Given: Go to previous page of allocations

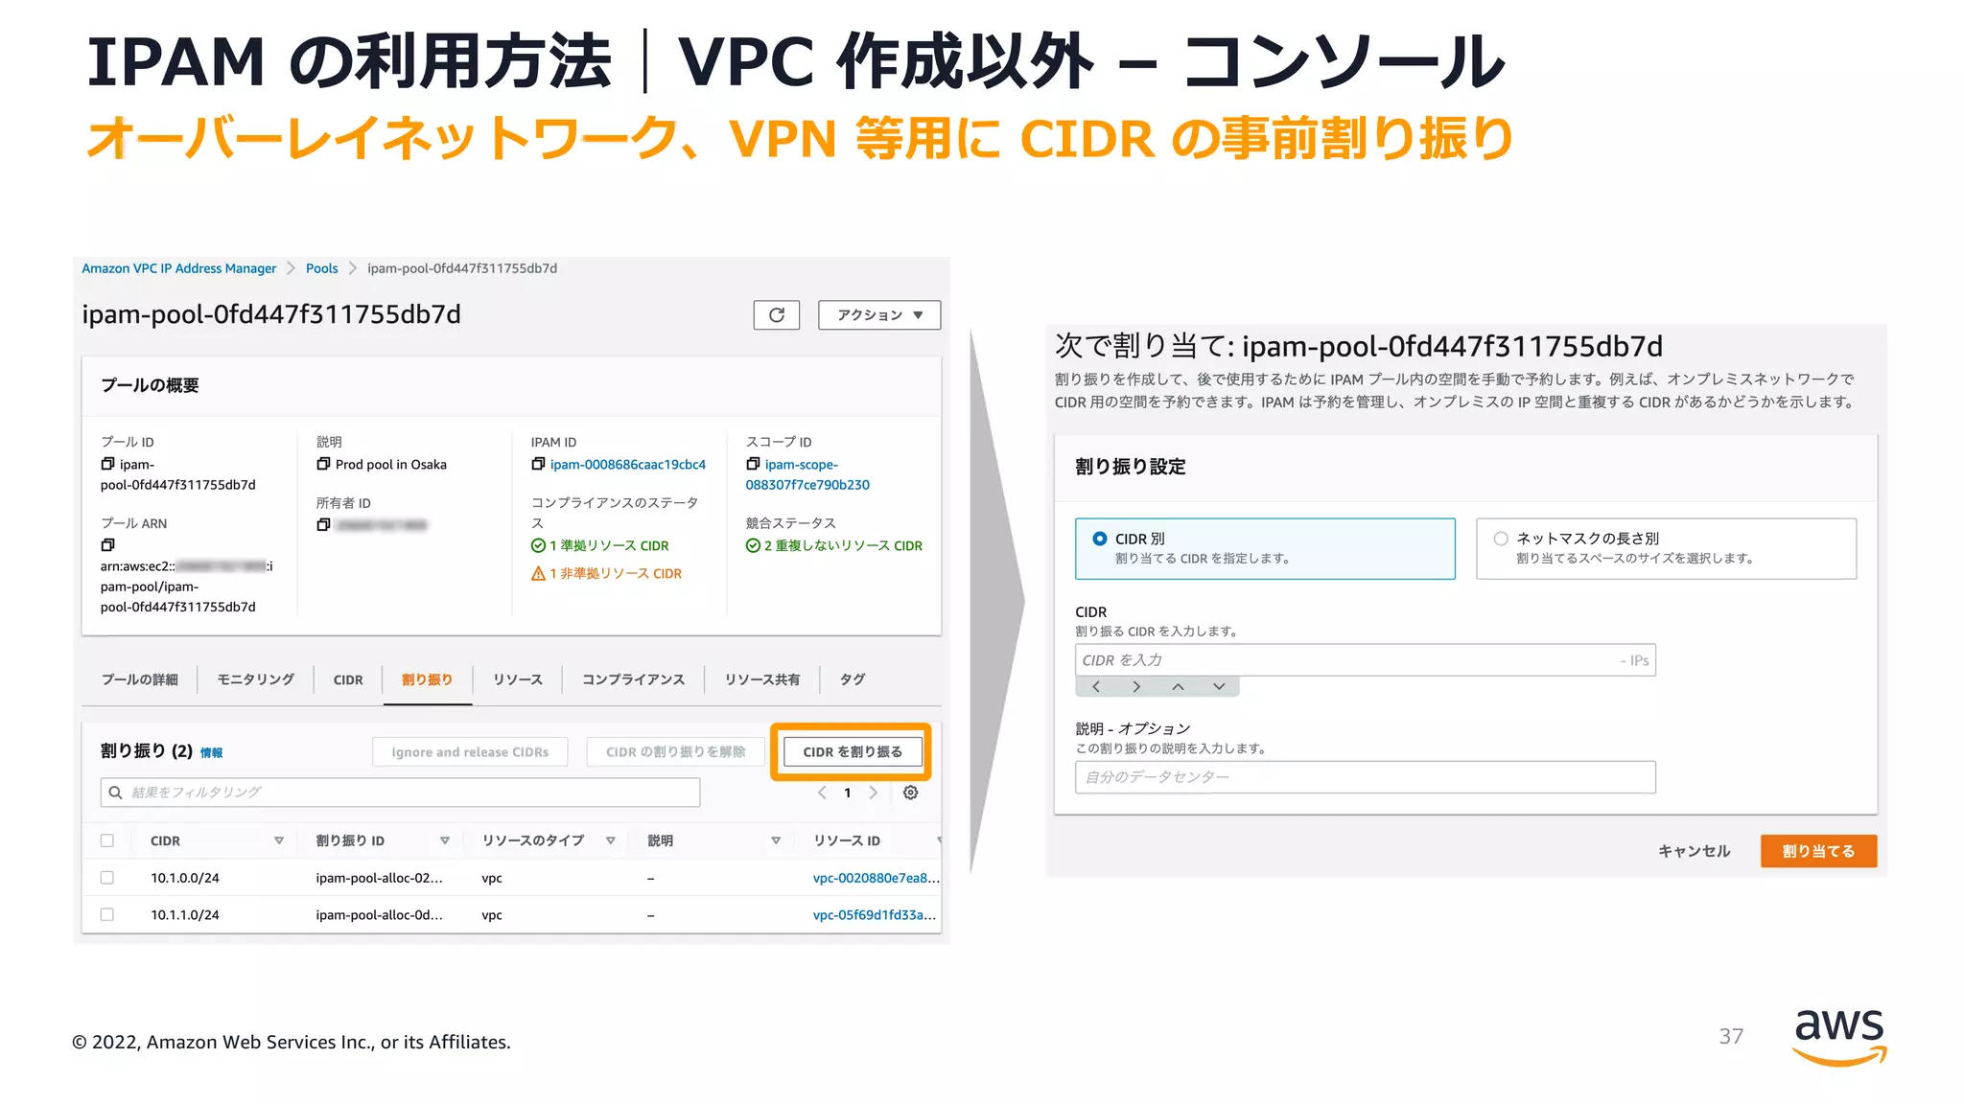Looking at the screenshot, I should (x=822, y=793).
